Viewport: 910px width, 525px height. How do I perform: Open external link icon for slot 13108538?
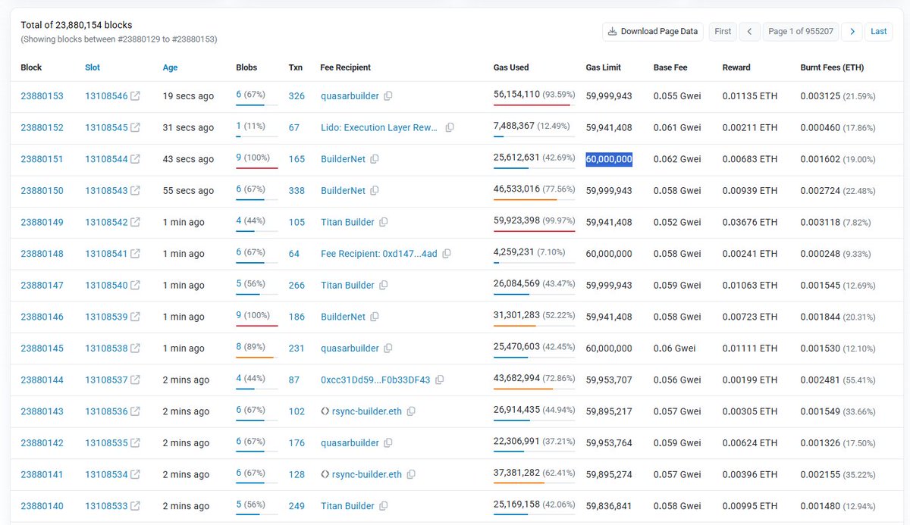pos(135,348)
